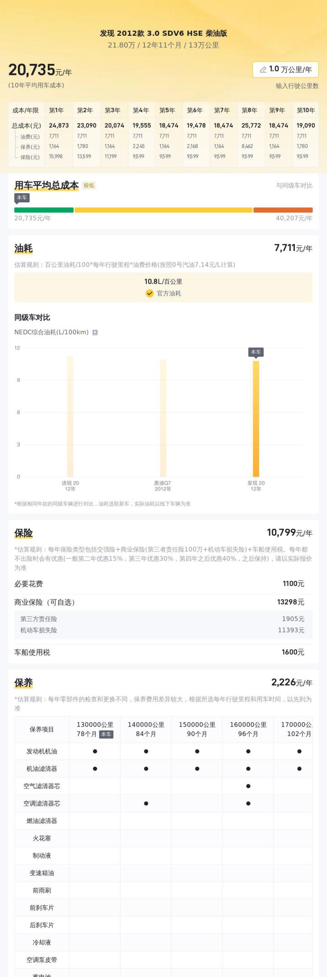The width and height of the screenshot is (327, 977).
Task: Click the 较低 badge next to 用车平均总成本
Action: pyautogui.click(x=89, y=185)
